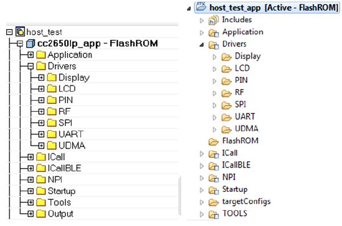The image size is (342, 226).
Task: Collapse the cc2650lp_app - FlashROM project node
Action: click(x=20, y=44)
